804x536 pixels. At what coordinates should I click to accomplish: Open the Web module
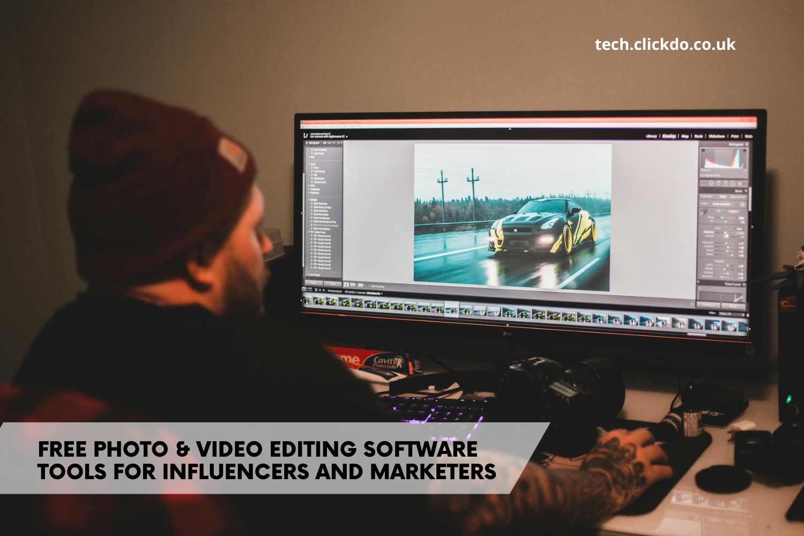pos(749,136)
